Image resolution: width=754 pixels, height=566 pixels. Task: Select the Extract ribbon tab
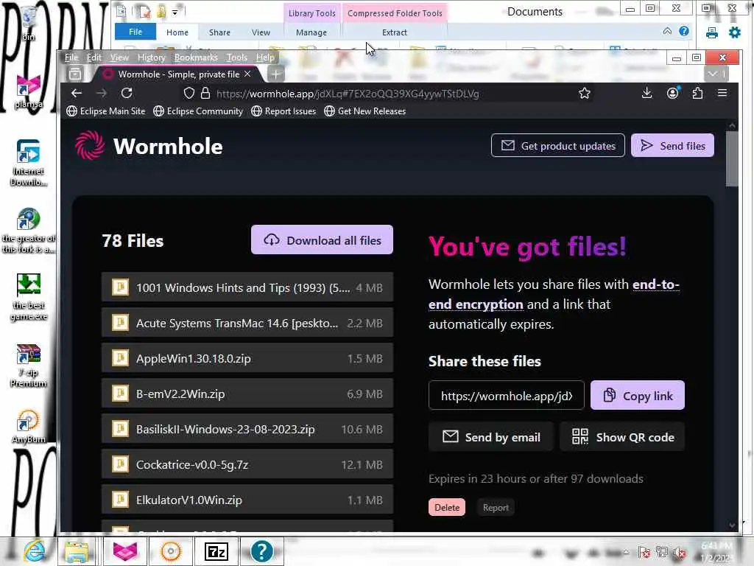395,32
